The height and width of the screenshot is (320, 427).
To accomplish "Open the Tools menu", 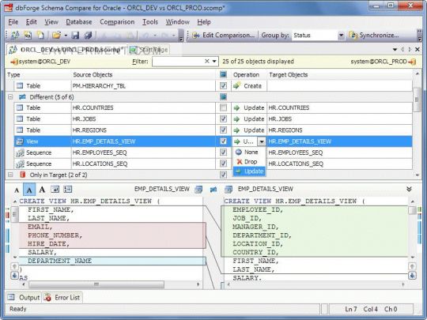I will pos(150,22).
